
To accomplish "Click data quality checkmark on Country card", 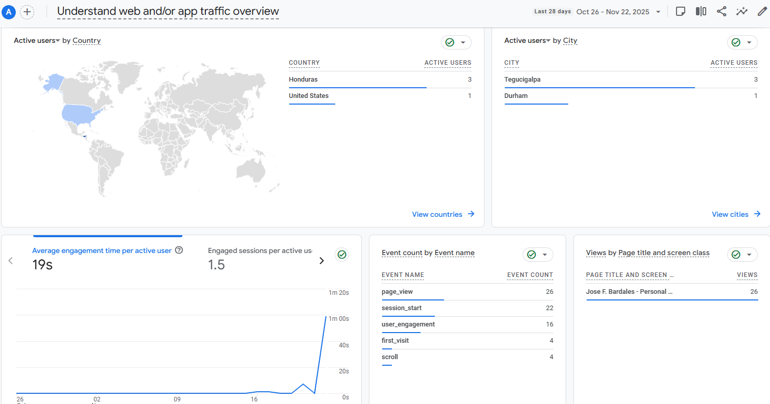I will tap(450, 42).
